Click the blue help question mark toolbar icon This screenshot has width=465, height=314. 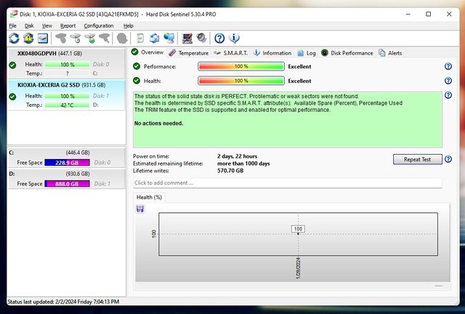pos(218,38)
